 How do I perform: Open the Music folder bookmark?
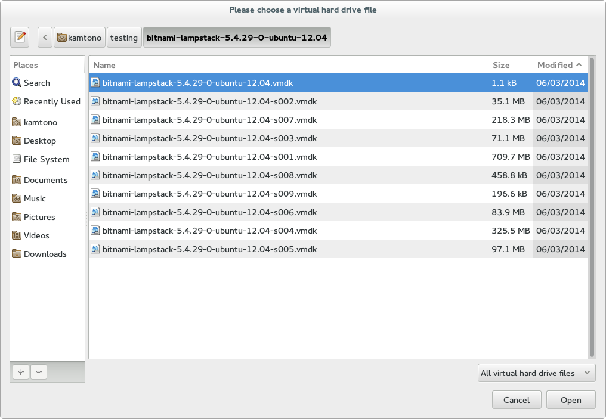[35, 198]
